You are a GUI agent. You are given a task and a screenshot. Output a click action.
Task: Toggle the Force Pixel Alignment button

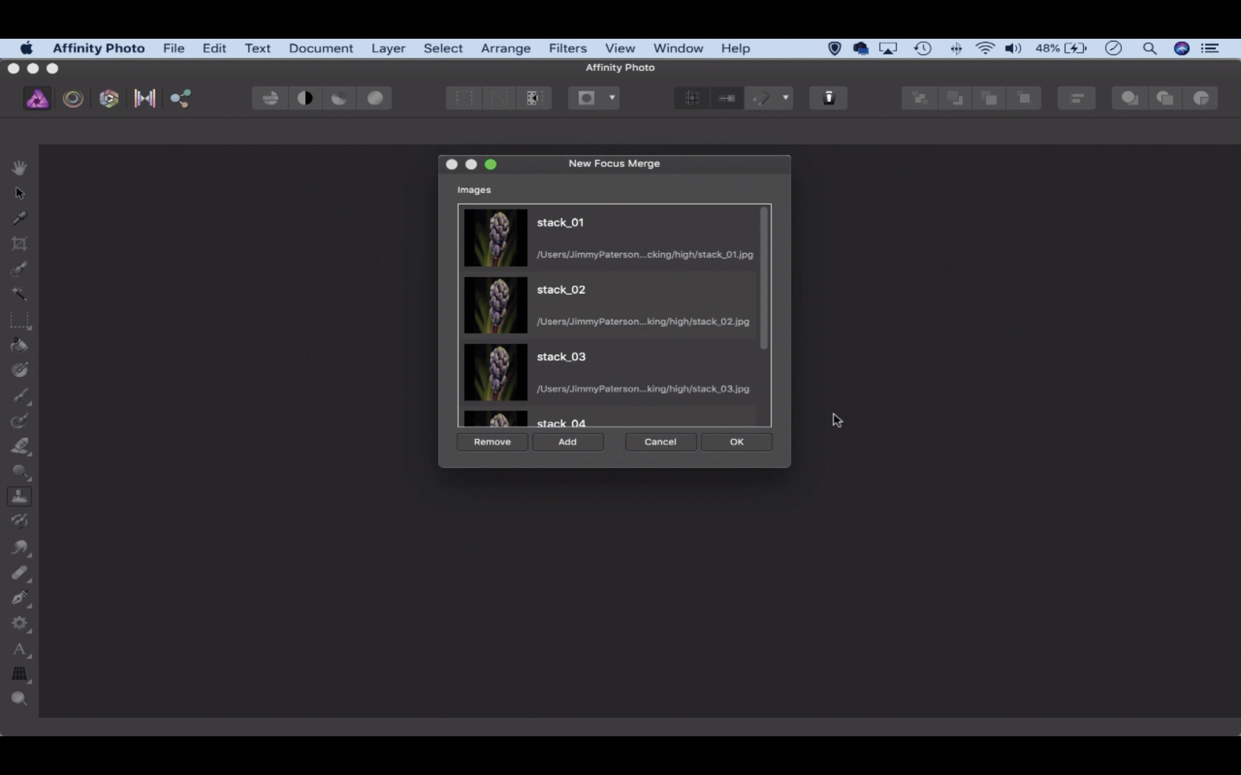click(x=727, y=99)
